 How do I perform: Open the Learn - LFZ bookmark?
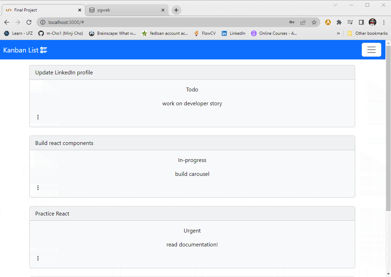click(x=18, y=33)
